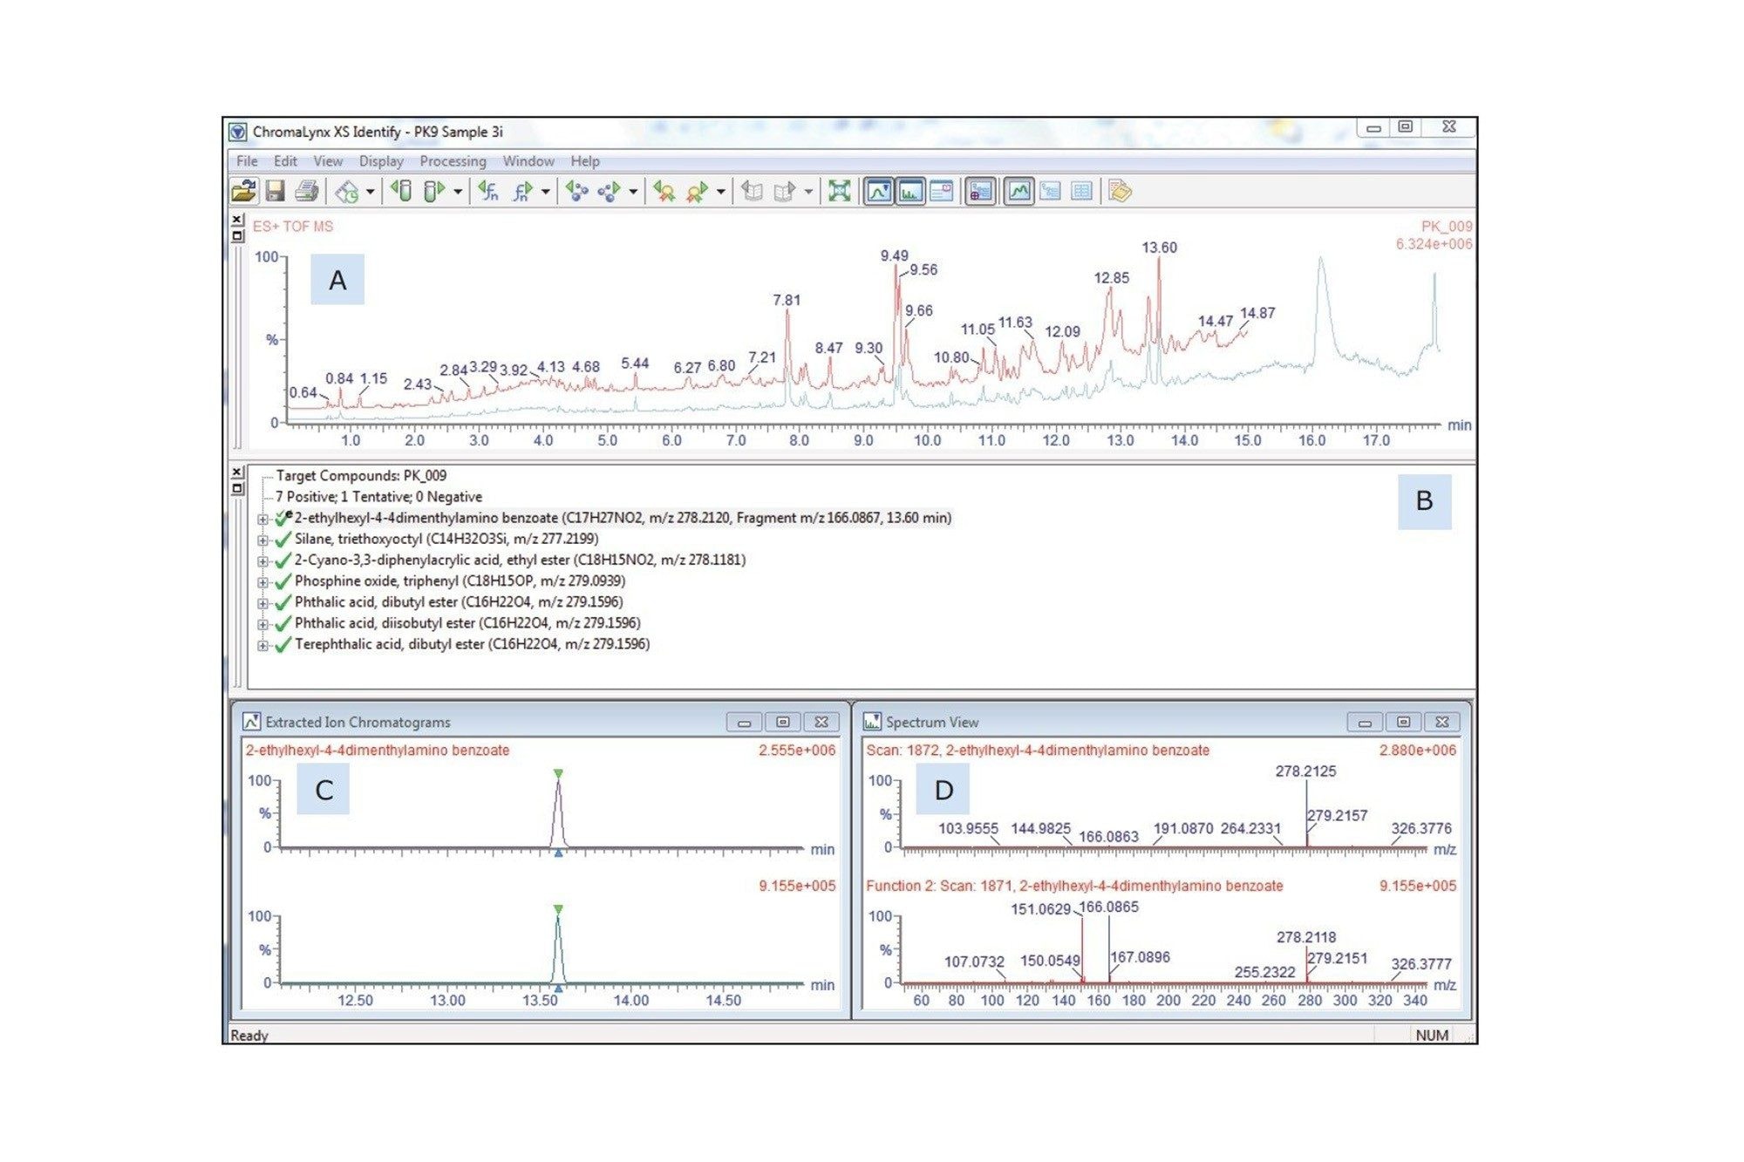Maximize the Spectrum View sub-window
The width and height of the screenshot is (1744, 1162).
[1403, 722]
